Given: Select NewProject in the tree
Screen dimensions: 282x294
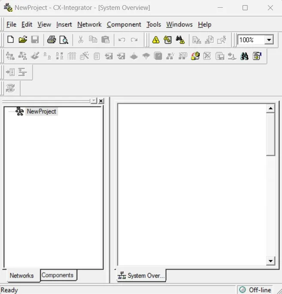Looking at the screenshot, I should click(42, 111).
